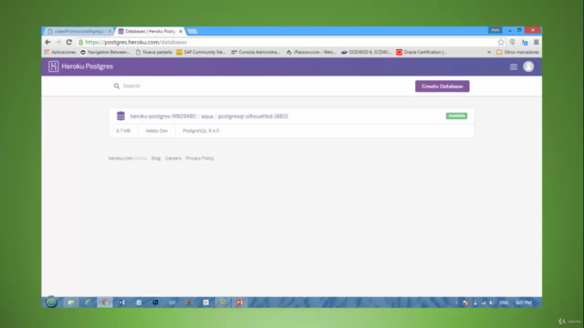The height and width of the screenshot is (328, 584).
Task: Click the Hobby Dev plan label
Action: click(x=156, y=131)
